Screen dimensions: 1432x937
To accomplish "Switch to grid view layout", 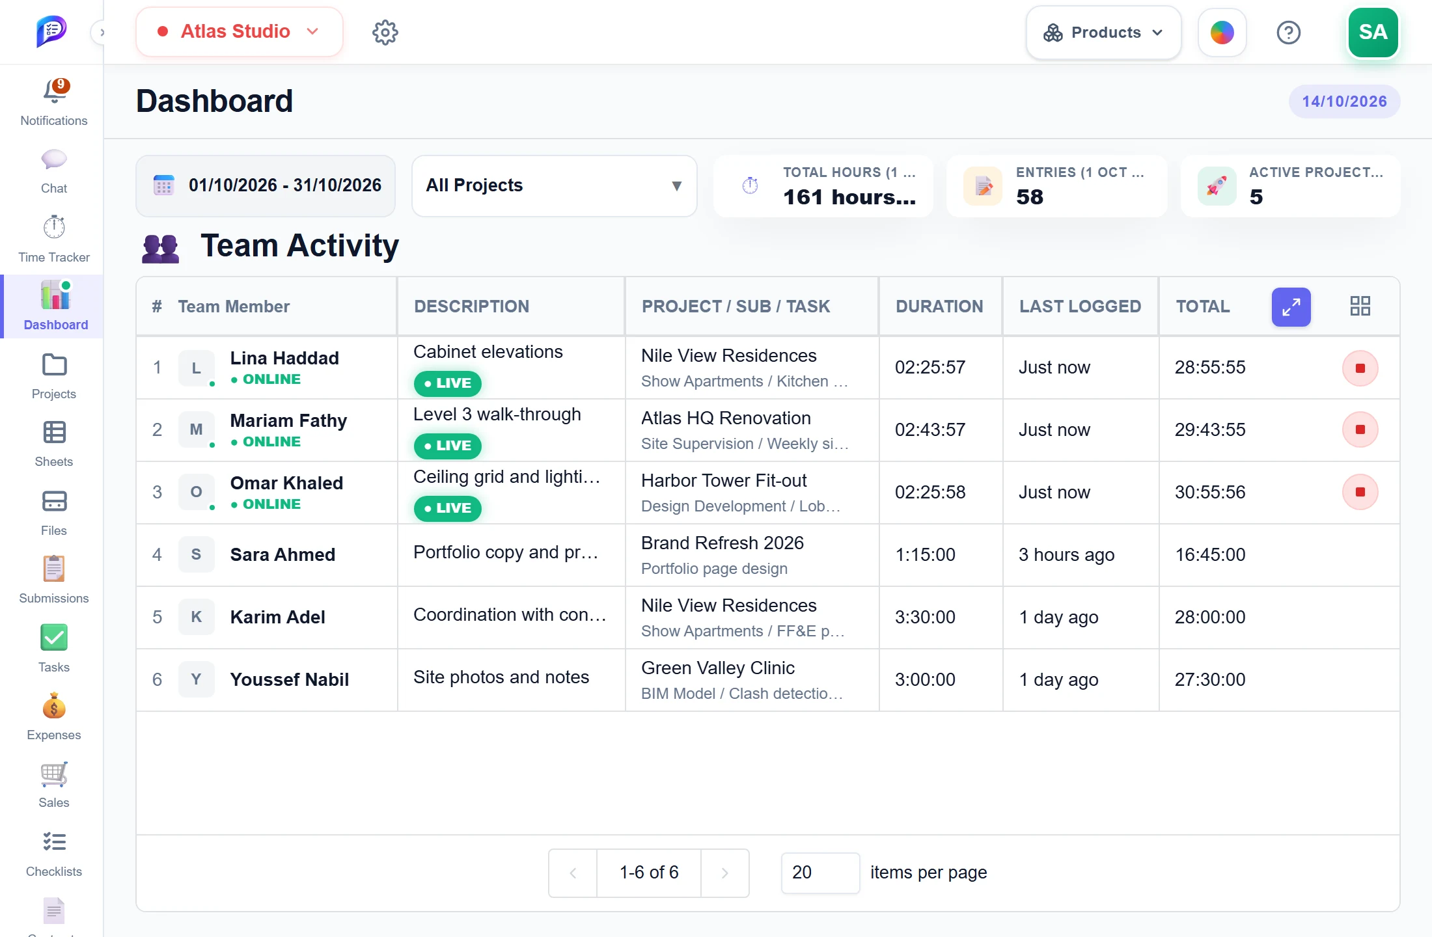I will 1360,306.
